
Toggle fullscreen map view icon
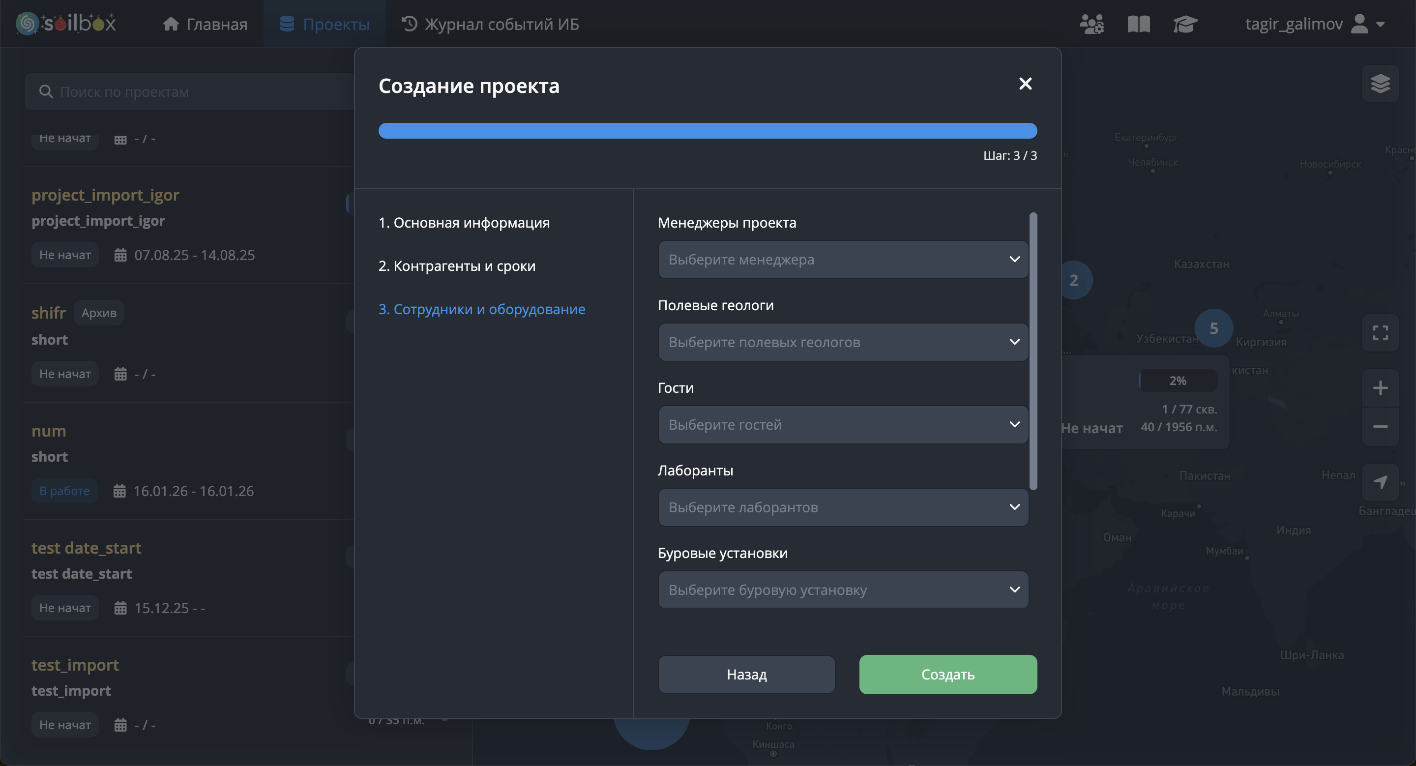[1380, 332]
